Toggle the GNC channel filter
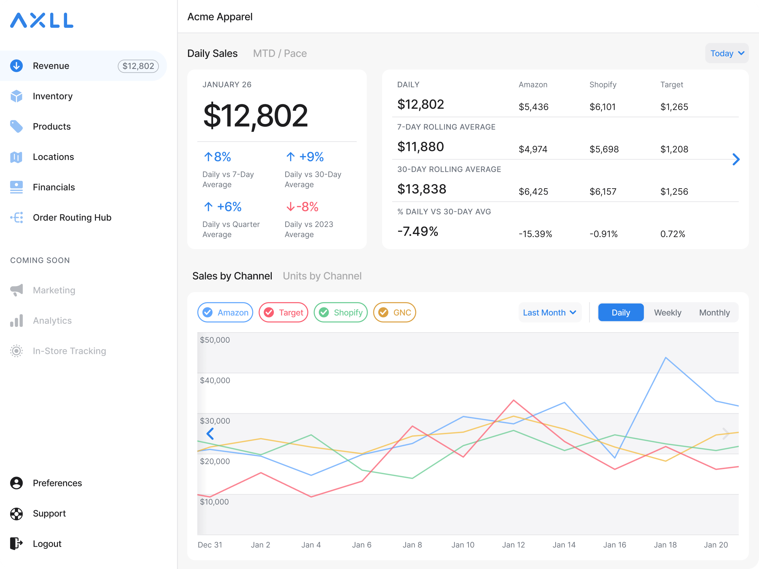759x569 pixels. pyautogui.click(x=395, y=313)
